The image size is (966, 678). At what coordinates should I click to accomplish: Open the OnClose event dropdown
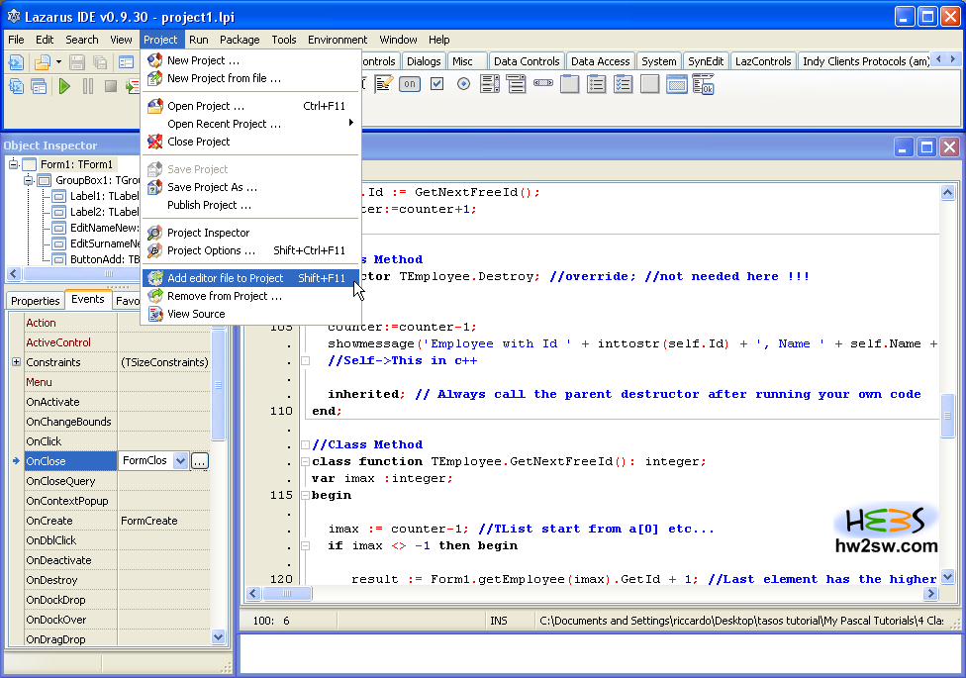click(x=180, y=461)
